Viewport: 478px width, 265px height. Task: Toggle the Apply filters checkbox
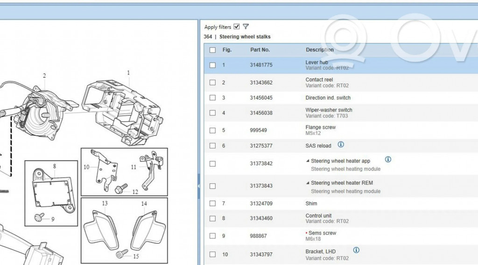click(x=237, y=27)
